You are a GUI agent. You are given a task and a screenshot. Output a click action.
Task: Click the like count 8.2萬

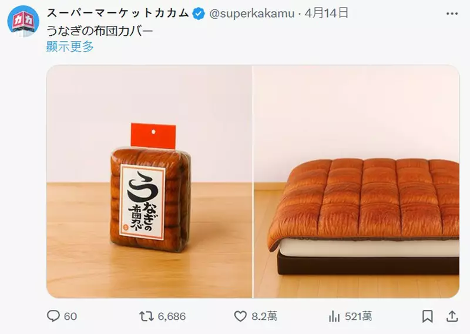click(x=264, y=316)
